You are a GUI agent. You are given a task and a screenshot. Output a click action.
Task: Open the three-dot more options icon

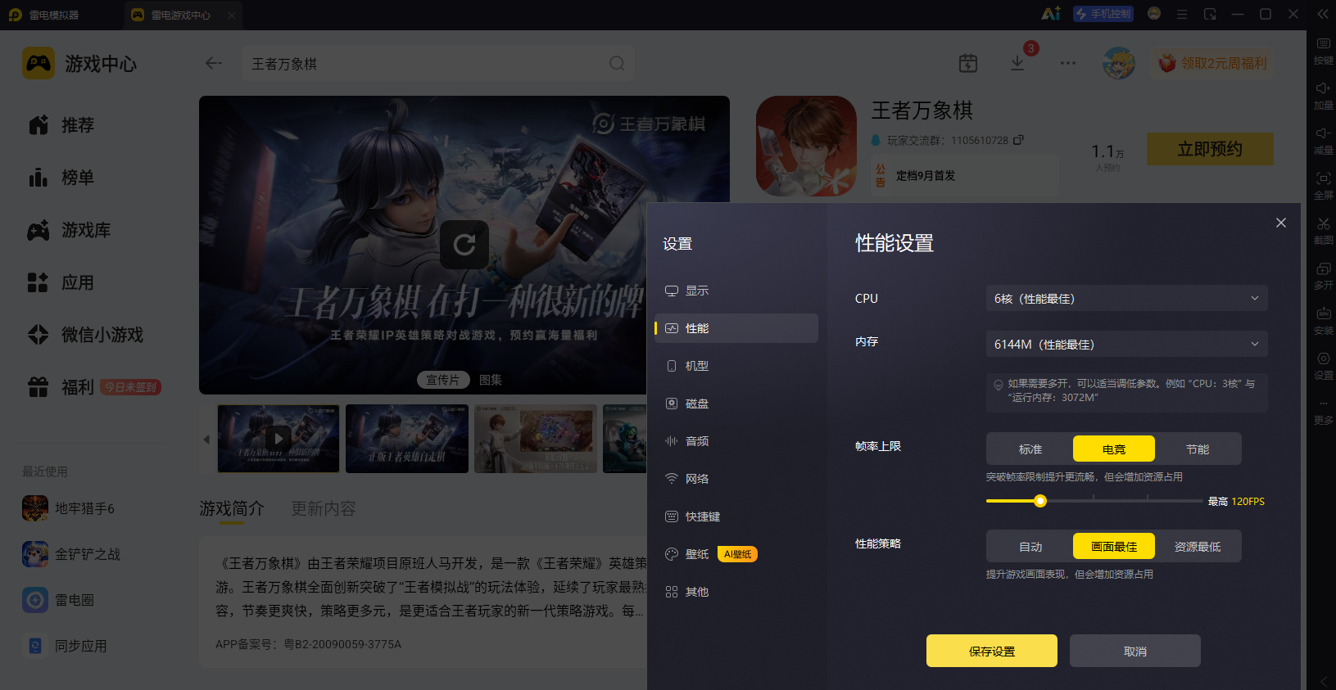coord(1068,63)
